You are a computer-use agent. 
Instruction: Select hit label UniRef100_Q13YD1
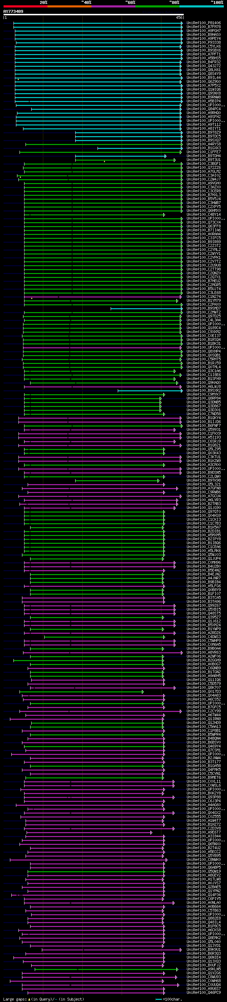point(204,945)
